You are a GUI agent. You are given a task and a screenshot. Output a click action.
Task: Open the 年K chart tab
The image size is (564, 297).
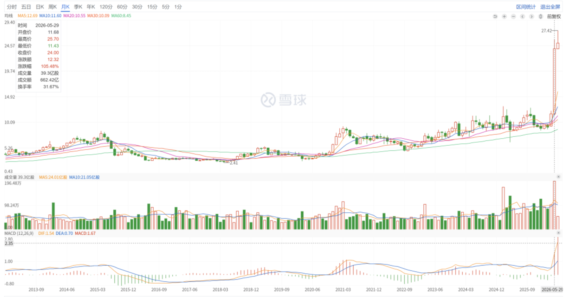click(x=91, y=7)
